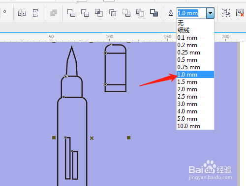
Task: Choose 5.0 mm outline width
Action: pos(195,119)
